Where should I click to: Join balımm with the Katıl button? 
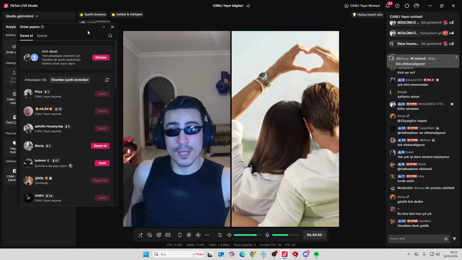[x=102, y=163]
